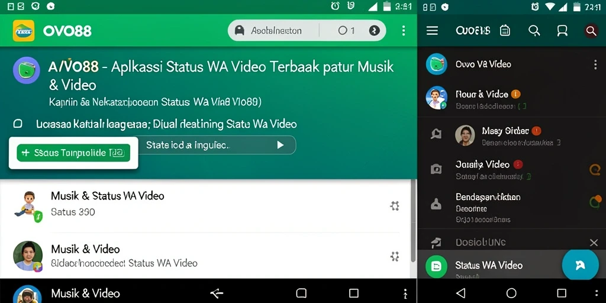
Task: Open Ovvo WA Video chat row
Action: pyautogui.click(x=512, y=64)
